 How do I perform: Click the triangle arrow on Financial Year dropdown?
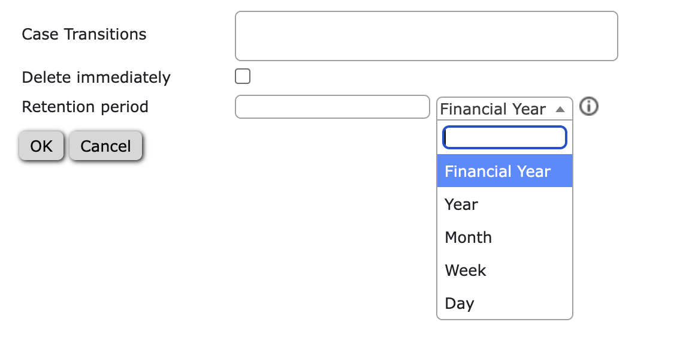pyautogui.click(x=560, y=109)
